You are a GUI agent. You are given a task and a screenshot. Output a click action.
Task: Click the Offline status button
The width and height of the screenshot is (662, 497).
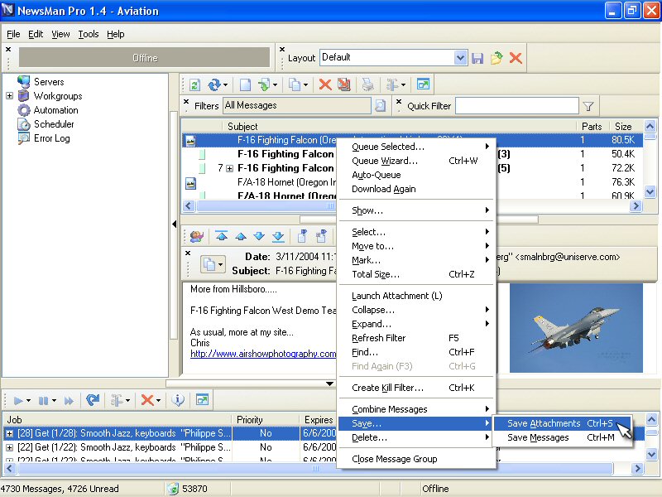144,57
